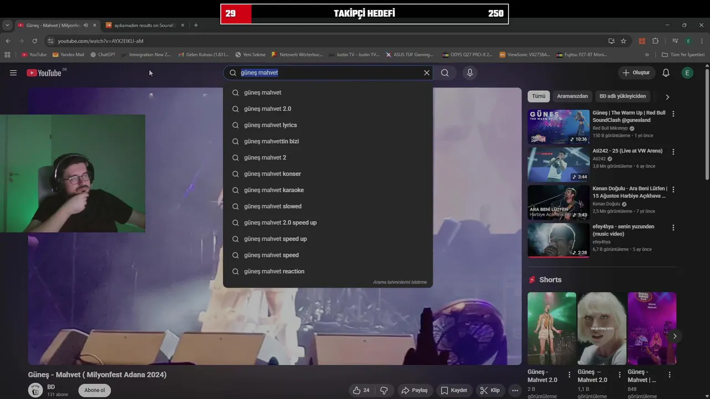Click the Oluştur create button

tap(636, 73)
